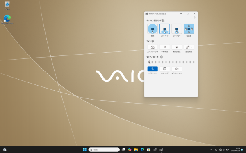Close the VAIO online conversation settings window
This screenshot has width=246, height=153.
pos(194,13)
